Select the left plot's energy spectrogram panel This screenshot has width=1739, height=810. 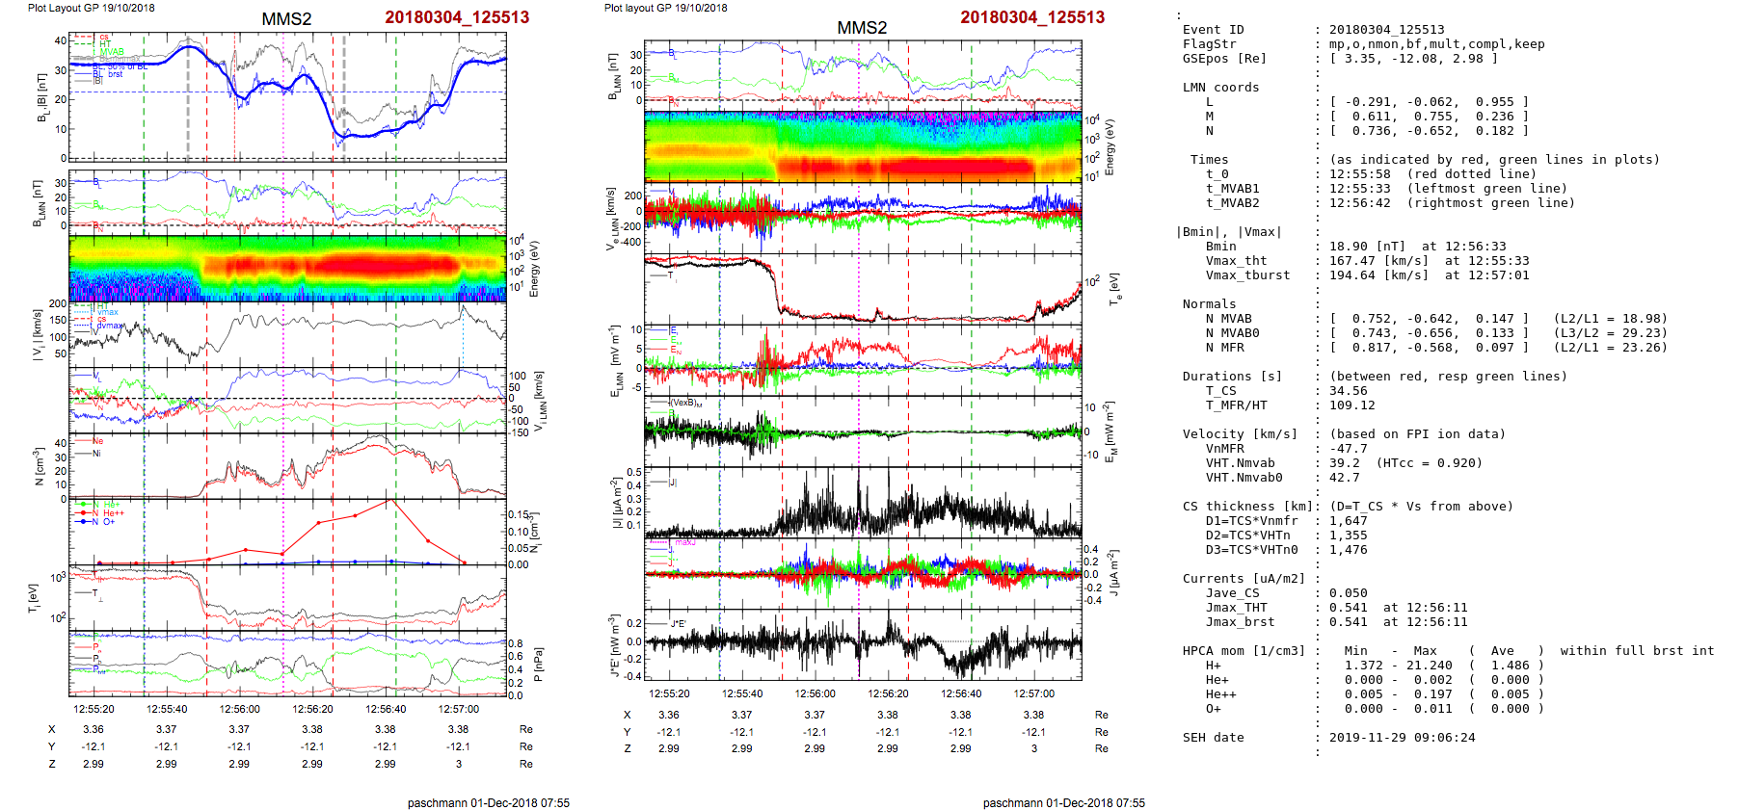(287, 268)
